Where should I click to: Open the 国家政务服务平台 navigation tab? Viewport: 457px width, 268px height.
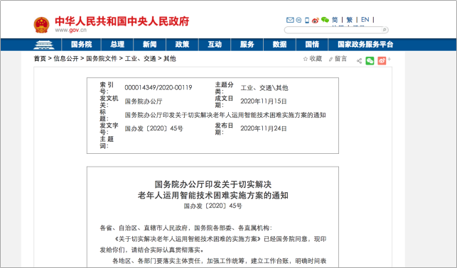(365, 45)
